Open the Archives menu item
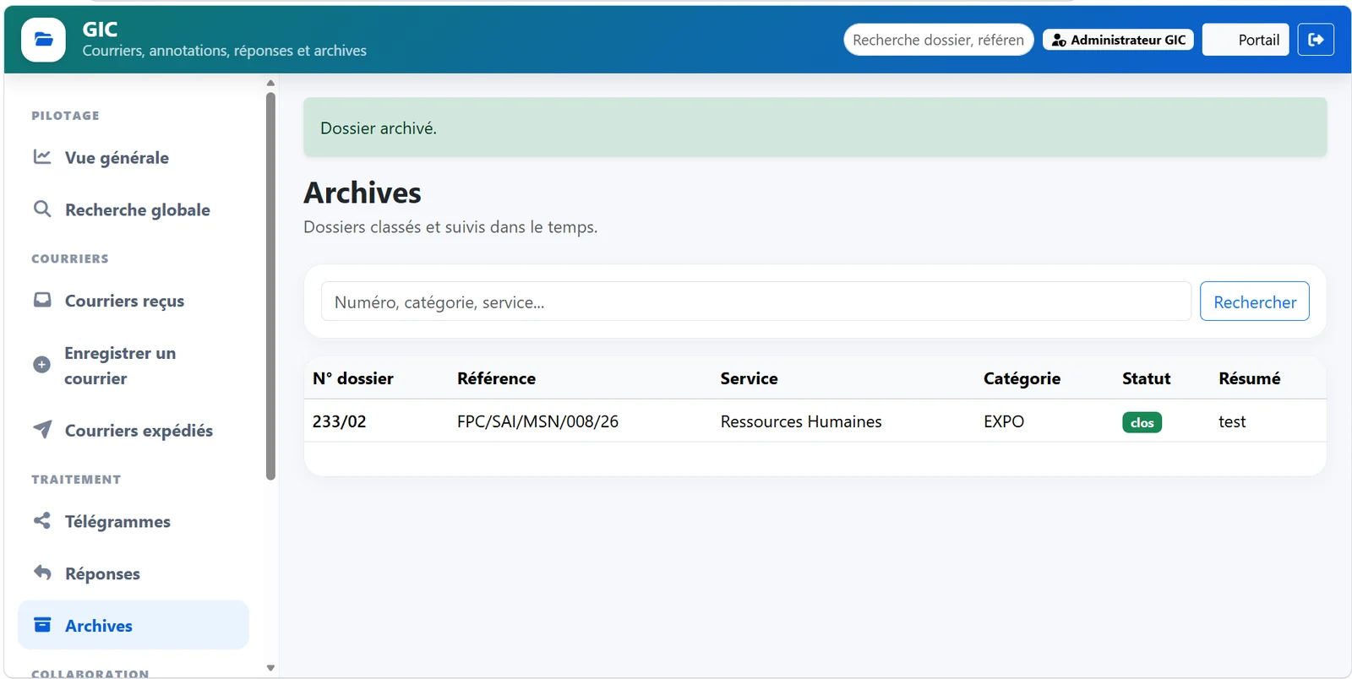This screenshot has height=679, width=1352. tap(134, 625)
